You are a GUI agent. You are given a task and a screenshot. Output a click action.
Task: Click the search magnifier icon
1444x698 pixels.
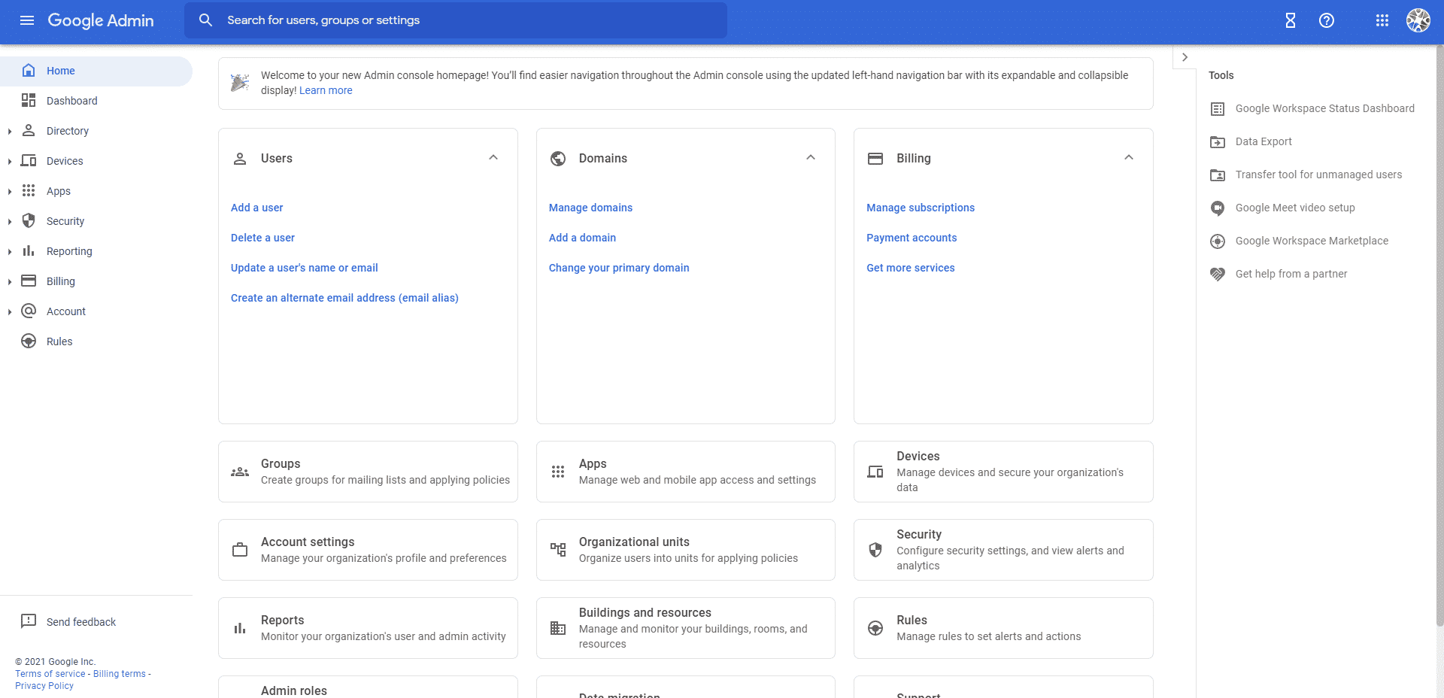tap(205, 20)
